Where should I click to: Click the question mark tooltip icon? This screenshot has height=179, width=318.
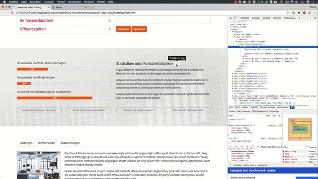pyautogui.click(x=177, y=64)
